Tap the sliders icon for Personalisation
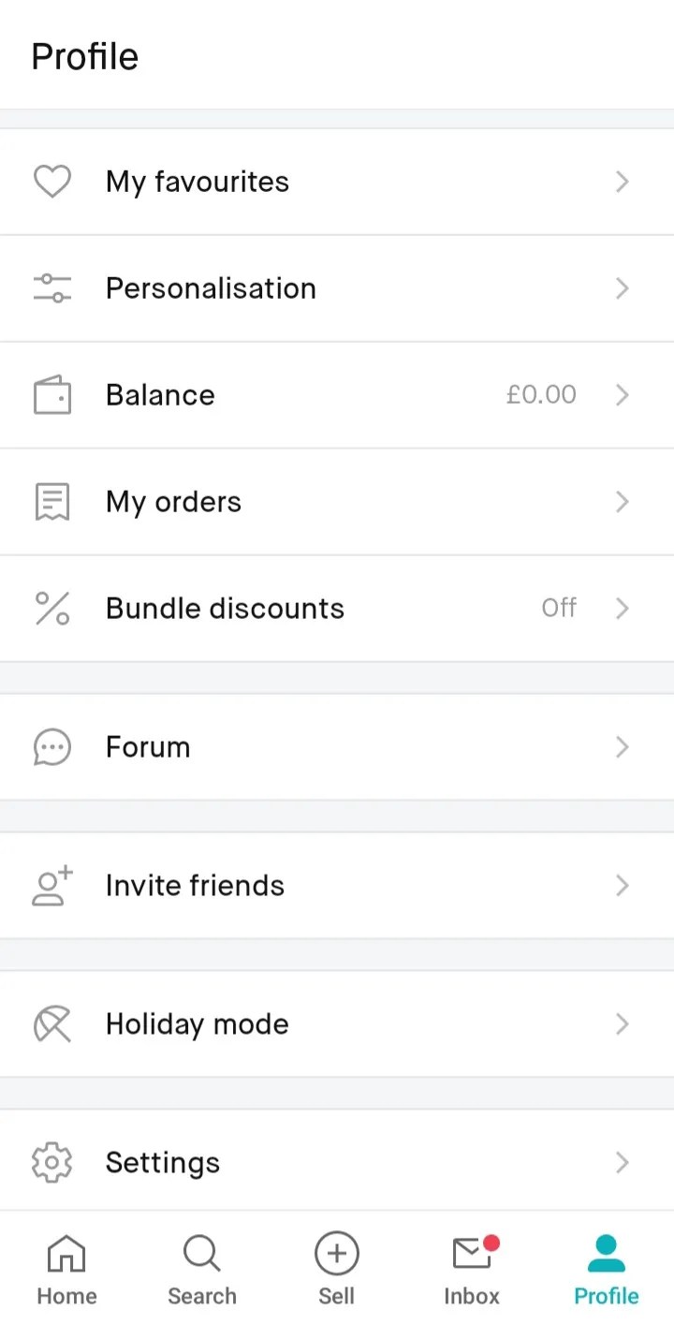 (52, 288)
